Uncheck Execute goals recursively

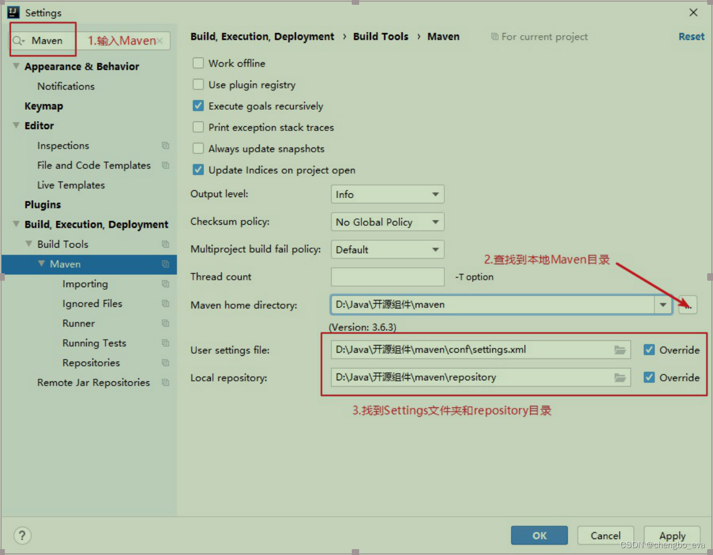[198, 105]
